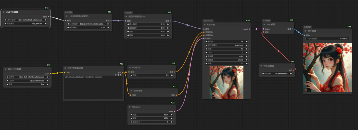
Task: Click VAE input socket on VAE解码 node
Action: (x=264, y=32)
